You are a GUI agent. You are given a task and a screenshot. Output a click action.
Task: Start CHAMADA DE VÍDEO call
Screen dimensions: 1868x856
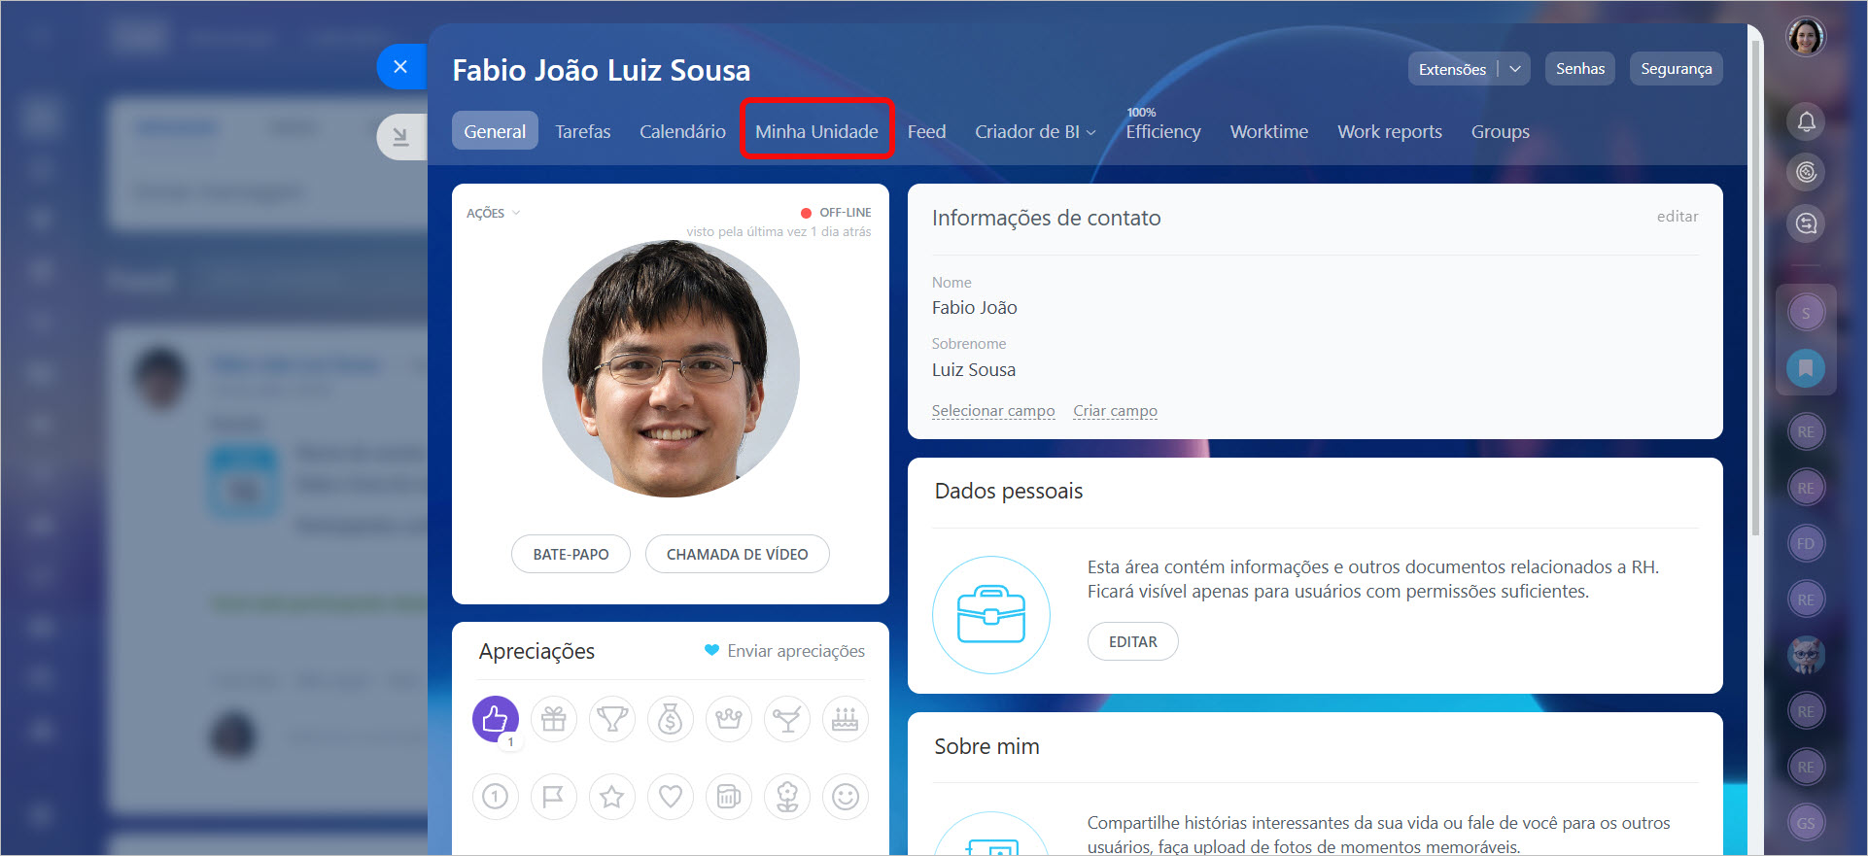tap(738, 554)
